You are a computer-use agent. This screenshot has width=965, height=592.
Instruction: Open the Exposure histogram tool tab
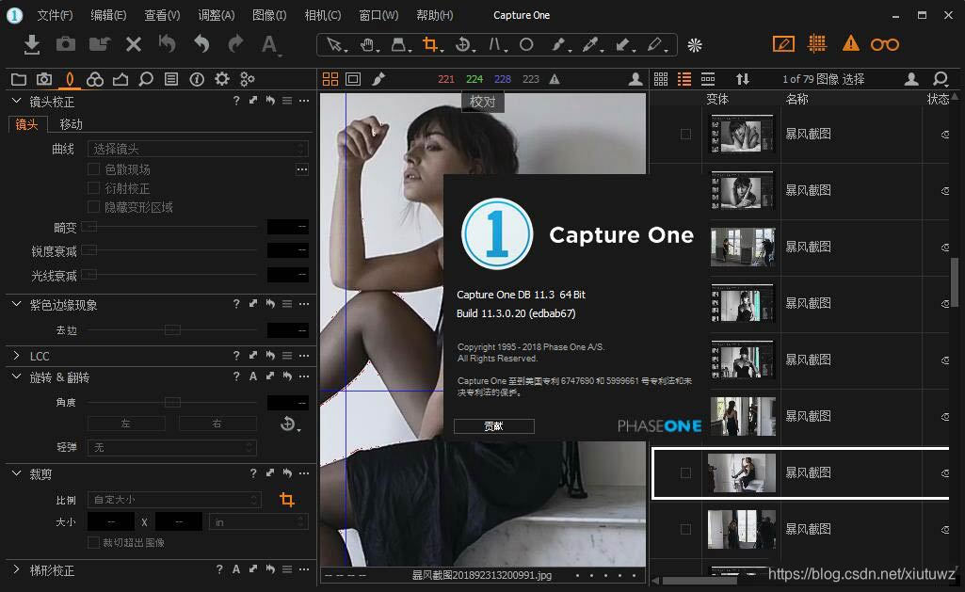pyautogui.click(x=121, y=79)
